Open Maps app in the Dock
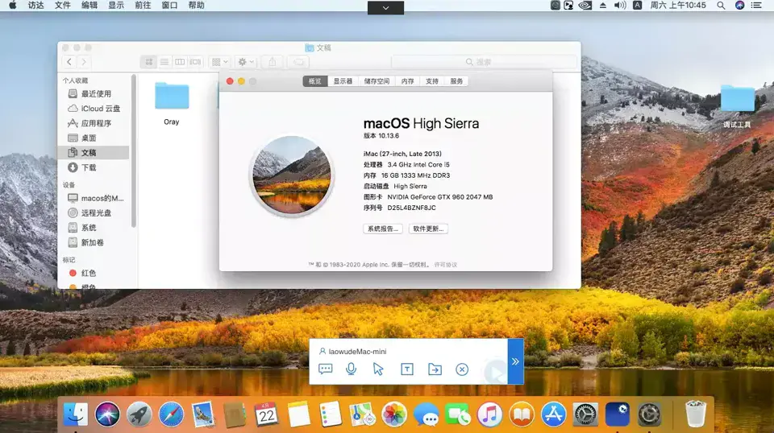Screen dimensions: 774x433 362,414
